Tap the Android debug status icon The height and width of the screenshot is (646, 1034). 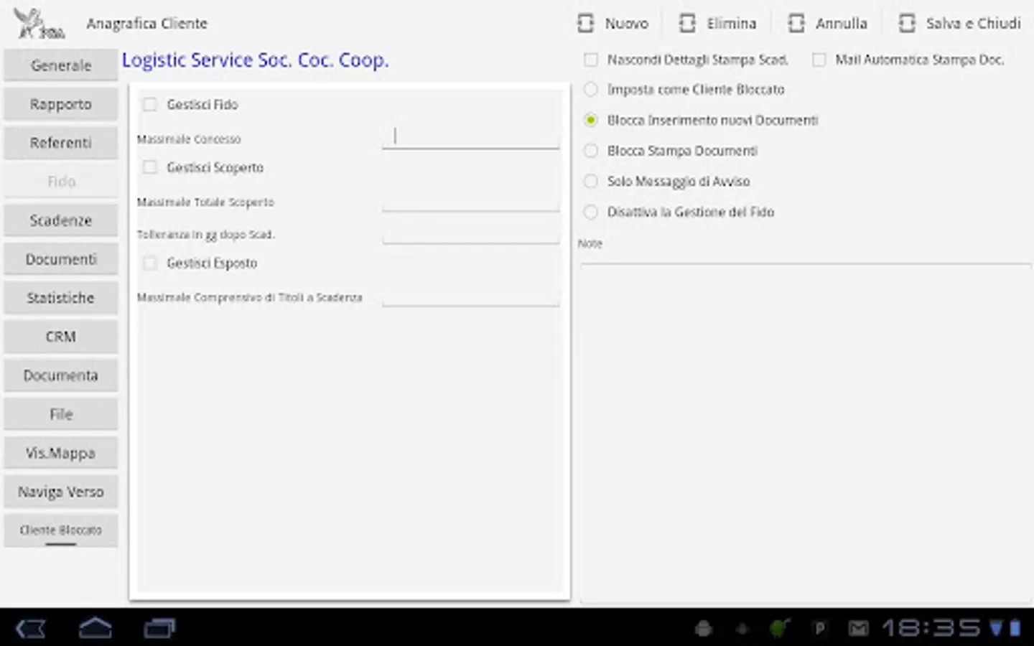703,629
